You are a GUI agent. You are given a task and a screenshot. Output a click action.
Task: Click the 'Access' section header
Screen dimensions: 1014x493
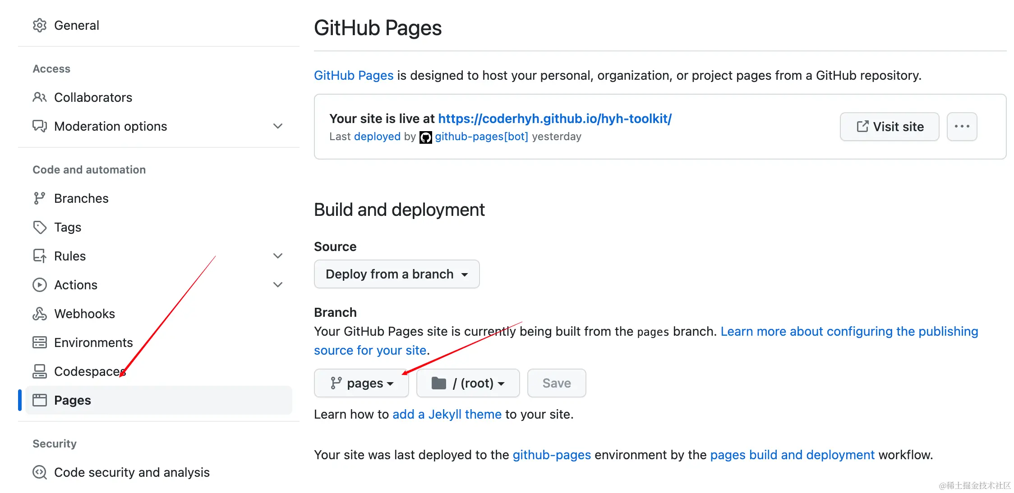coord(51,69)
